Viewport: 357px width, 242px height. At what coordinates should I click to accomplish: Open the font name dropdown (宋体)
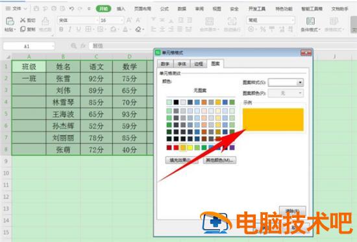point(97,20)
